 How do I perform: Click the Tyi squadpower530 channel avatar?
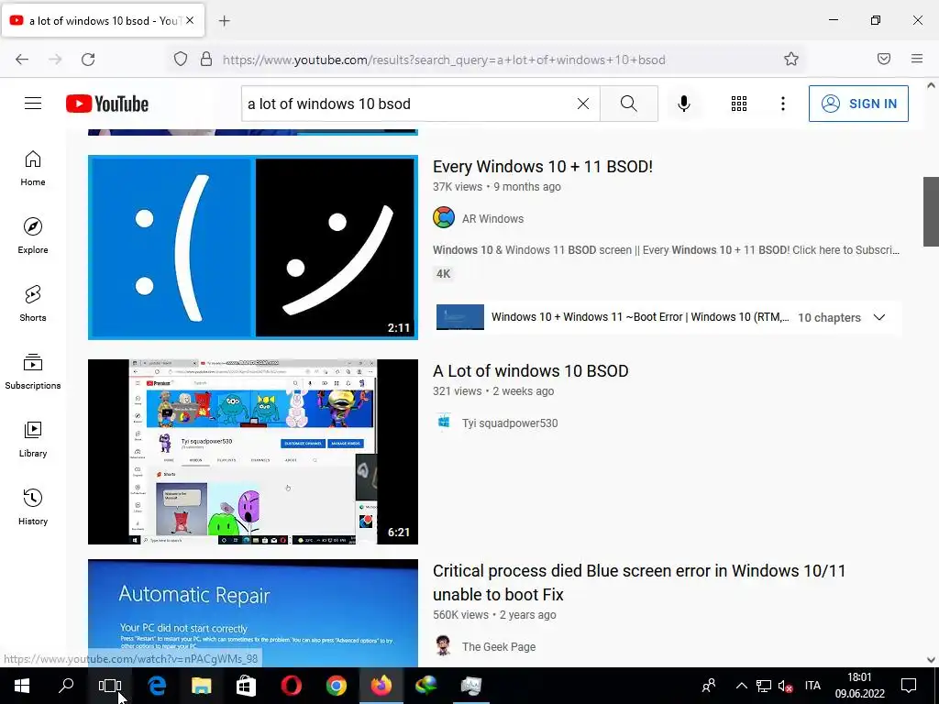point(444,422)
